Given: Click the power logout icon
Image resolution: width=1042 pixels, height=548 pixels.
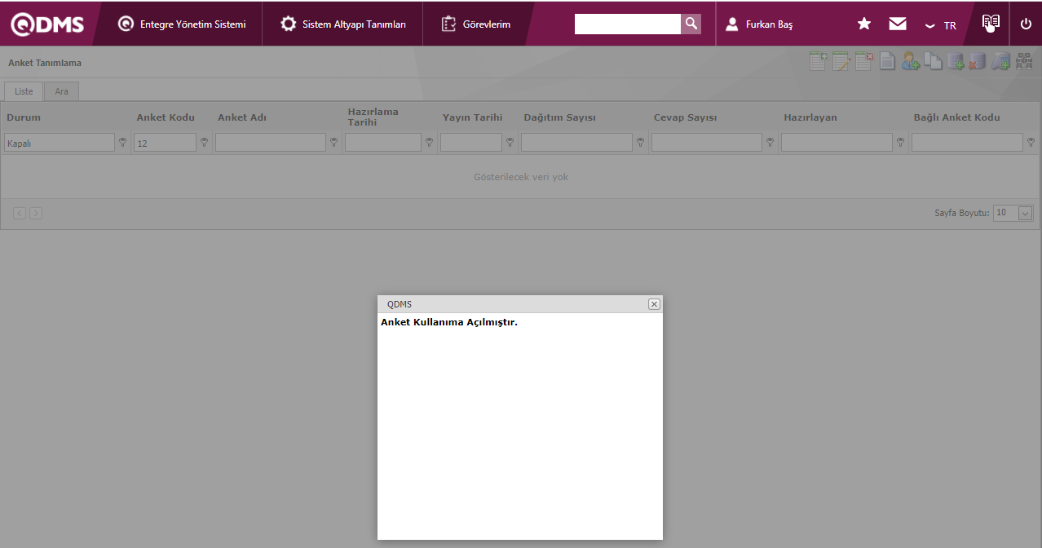Looking at the screenshot, I should [x=1026, y=24].
